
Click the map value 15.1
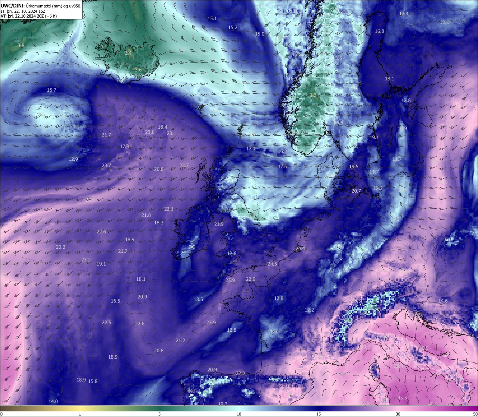point(212,18)
